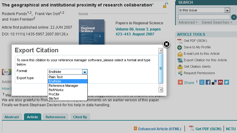The height and width of the screenshot is (133, 237).
Task: Click the search text input field
Action: click(204, 17)
